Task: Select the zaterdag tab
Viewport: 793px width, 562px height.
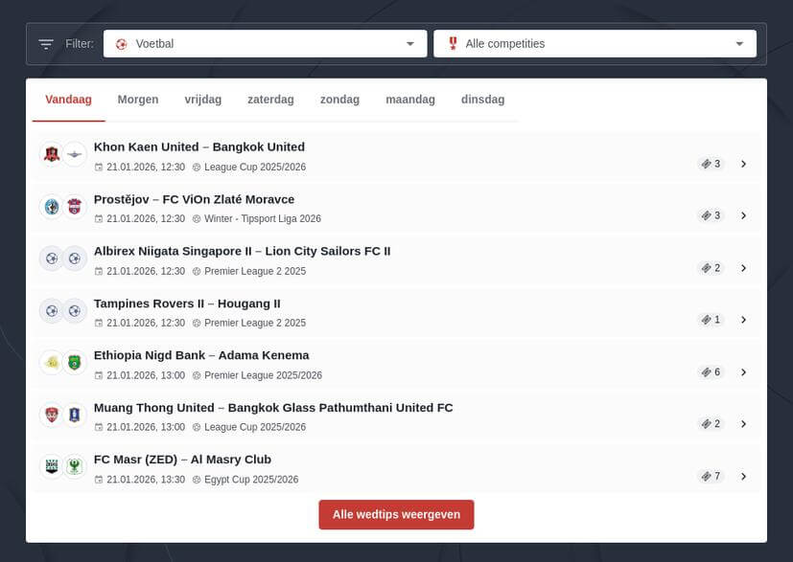Action: [x=270, y=100]
